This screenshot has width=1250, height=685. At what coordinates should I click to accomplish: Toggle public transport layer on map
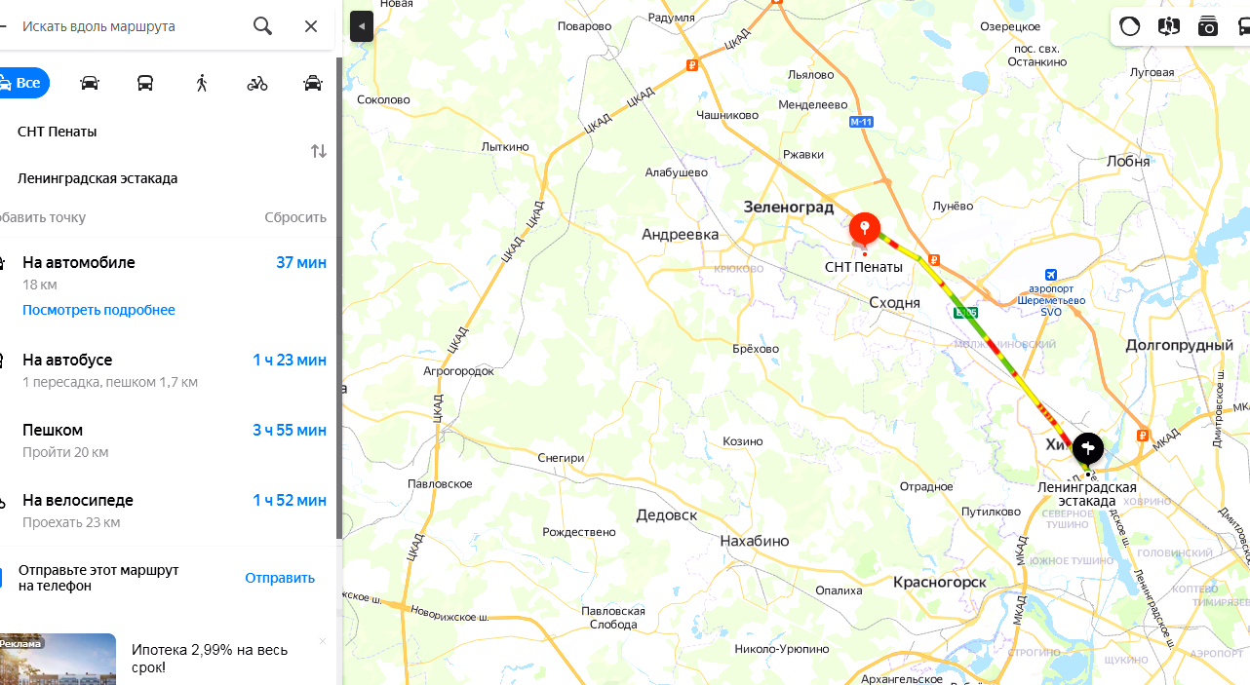(x=1242, y=26)
